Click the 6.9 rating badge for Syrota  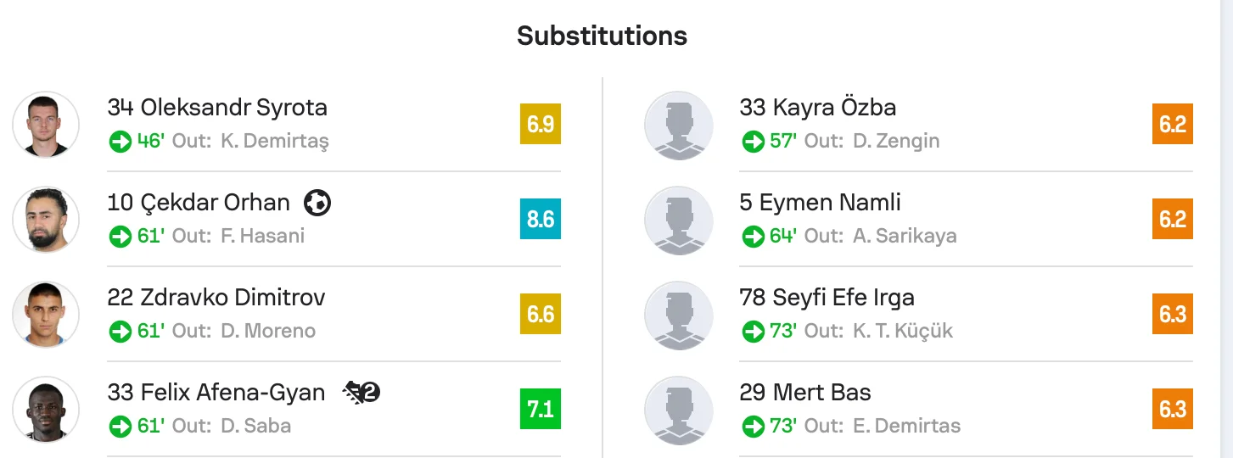[541, 125]
